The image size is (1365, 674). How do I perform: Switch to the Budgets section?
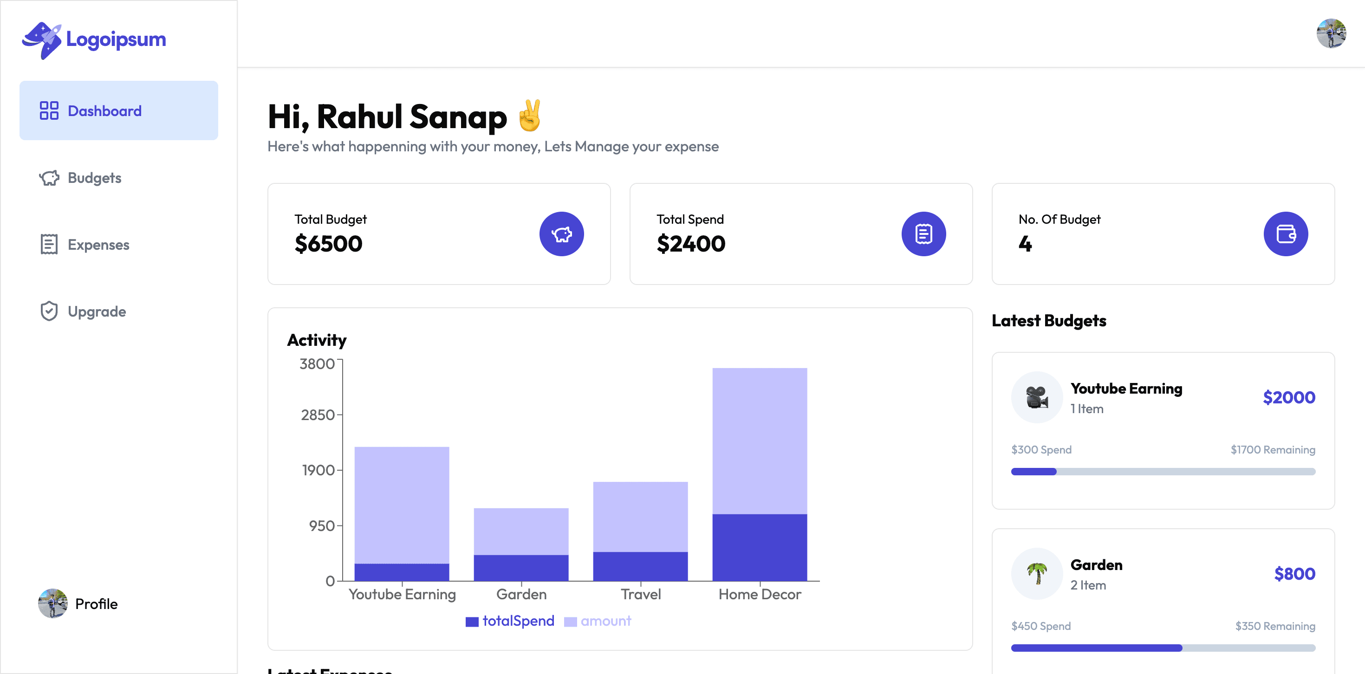pyautogui.click(x=94, y=177)
